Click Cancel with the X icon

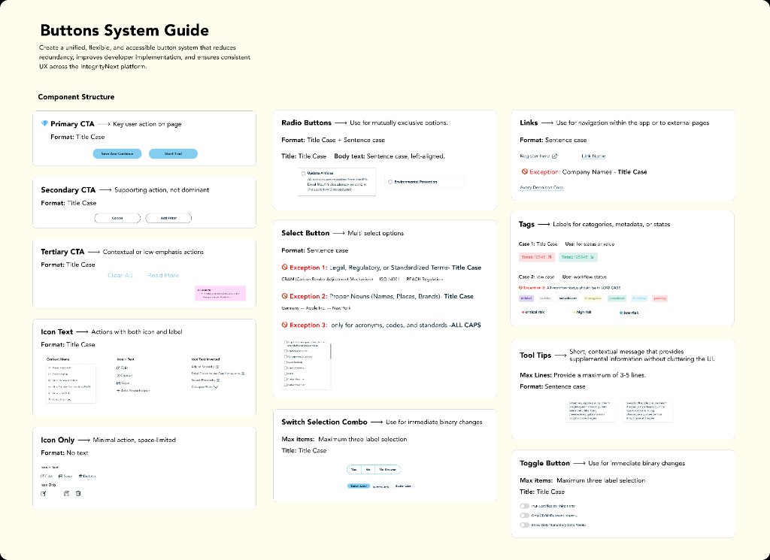124,375
